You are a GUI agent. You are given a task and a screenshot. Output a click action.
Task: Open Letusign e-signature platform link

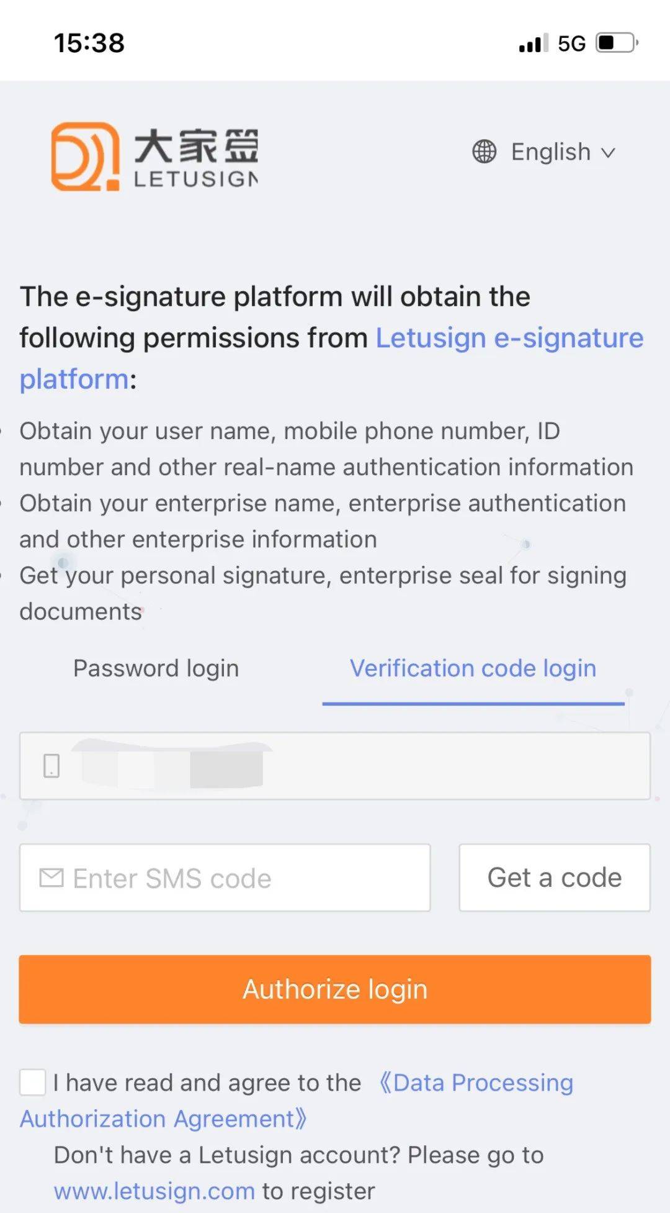331,358
